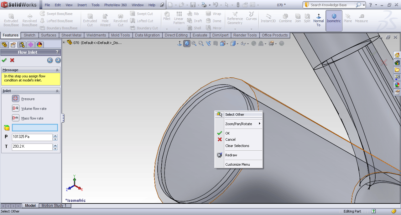Click Zoom to Area in heads-up toolbar
The height and width of the screenshot is (215, 401).
(x=201, y=44)
